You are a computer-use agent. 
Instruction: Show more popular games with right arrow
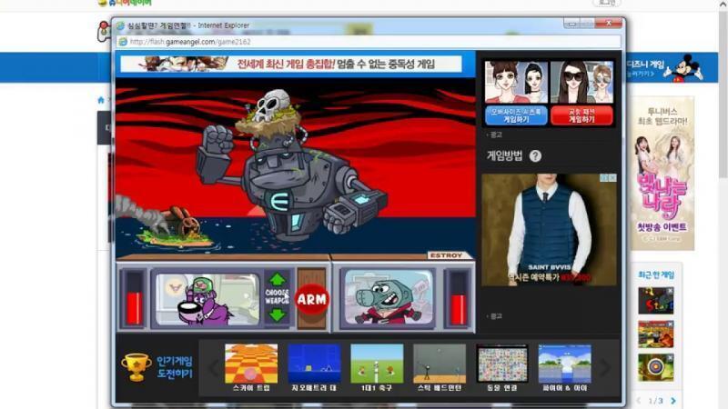click(x=605, y=368)
